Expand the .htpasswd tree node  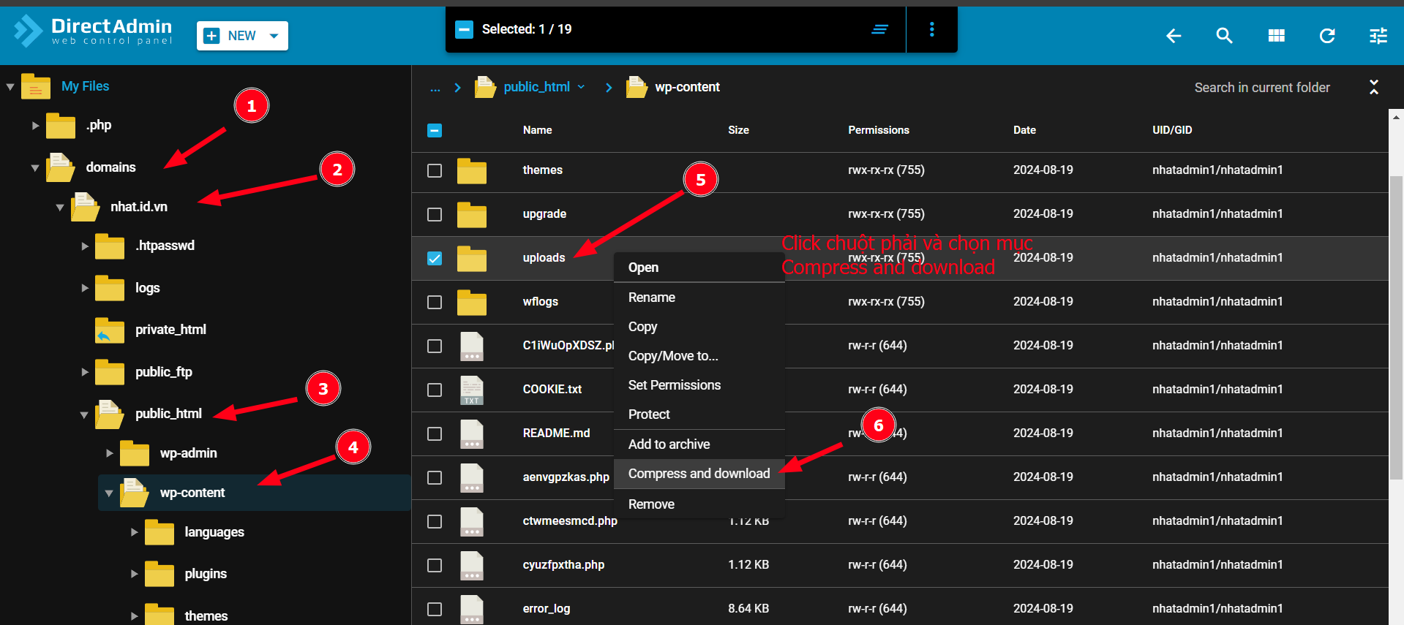click(85, 246)
